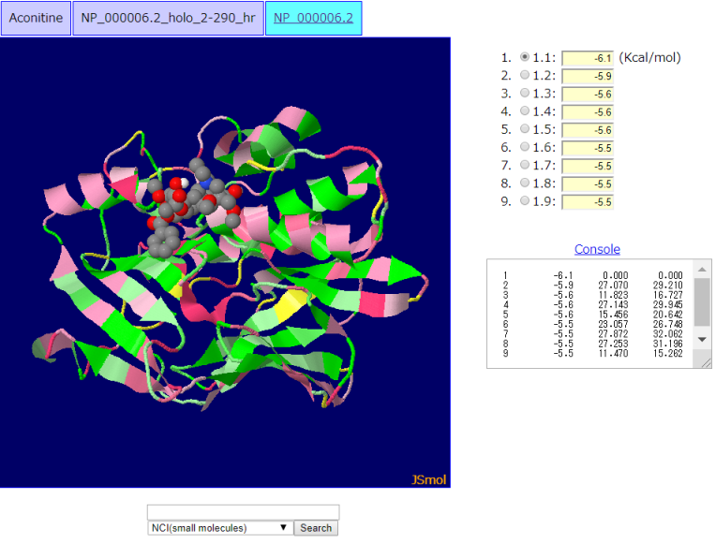Switch to NP_000006.2_holo_2-290_hr tab
Viewport: 716px width, 543px height.
[168, 18]
